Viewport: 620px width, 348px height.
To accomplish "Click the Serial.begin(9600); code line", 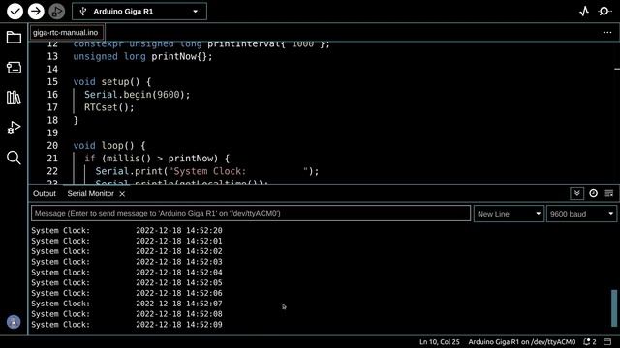I will tap(138, 95).
